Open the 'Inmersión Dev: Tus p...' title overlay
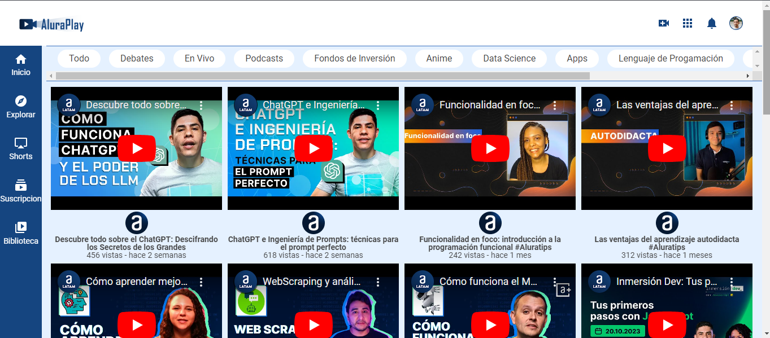 pos(667,282)
